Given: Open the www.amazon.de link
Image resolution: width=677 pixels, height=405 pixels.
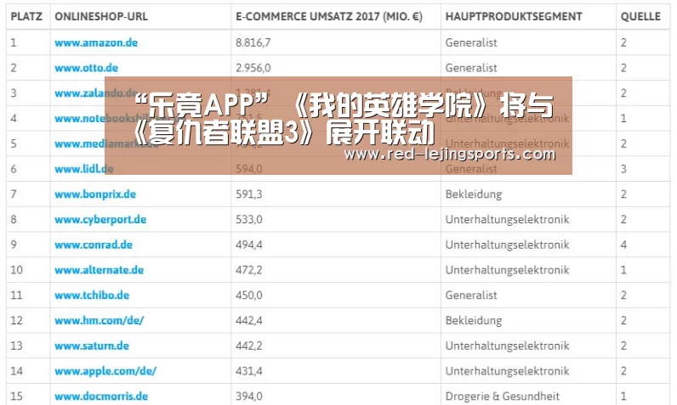Looking at the screenshot, I should tap(96, 42).
